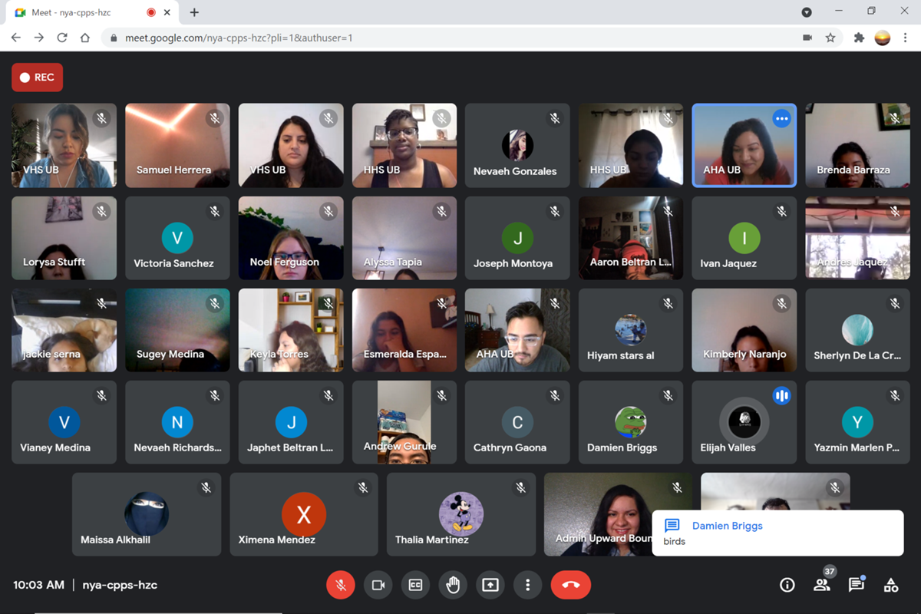The image size is (921, 614).
Task: Select Hiyam stars al's profile picture
Action: [x=631, y=330]
